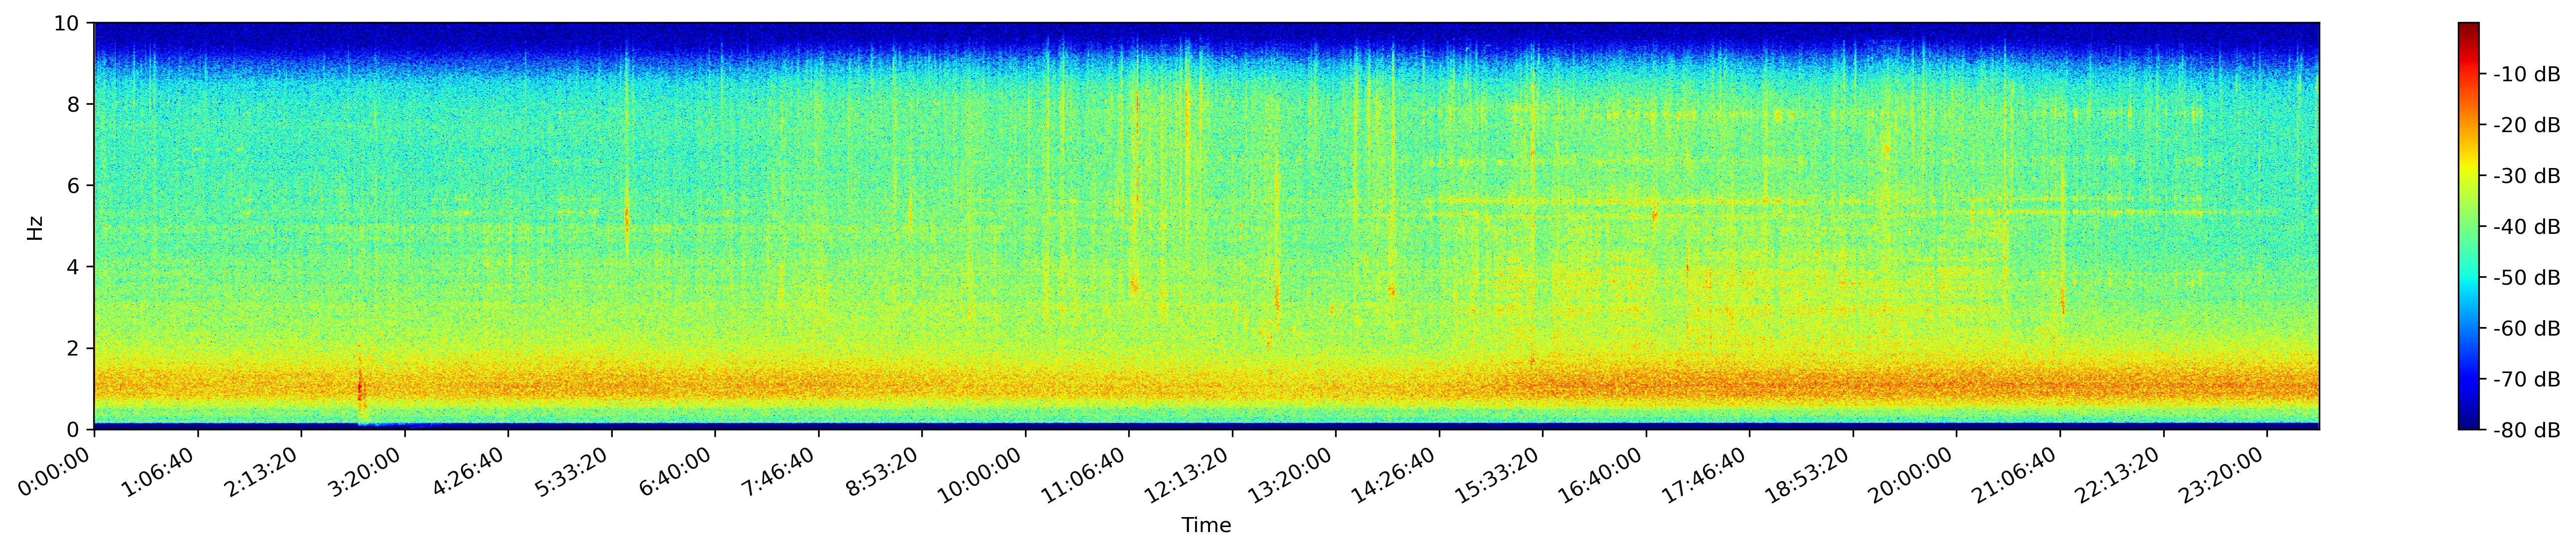Click the -50 dB colorbar label
Screen dimensions: 2576x551
coord(2526,278)
